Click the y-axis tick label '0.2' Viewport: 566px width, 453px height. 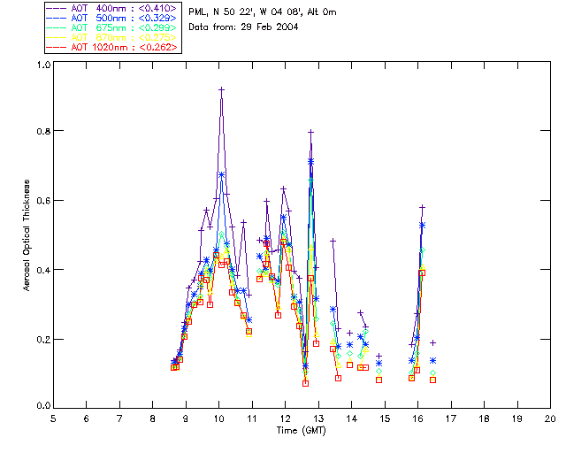coord(43,340)
